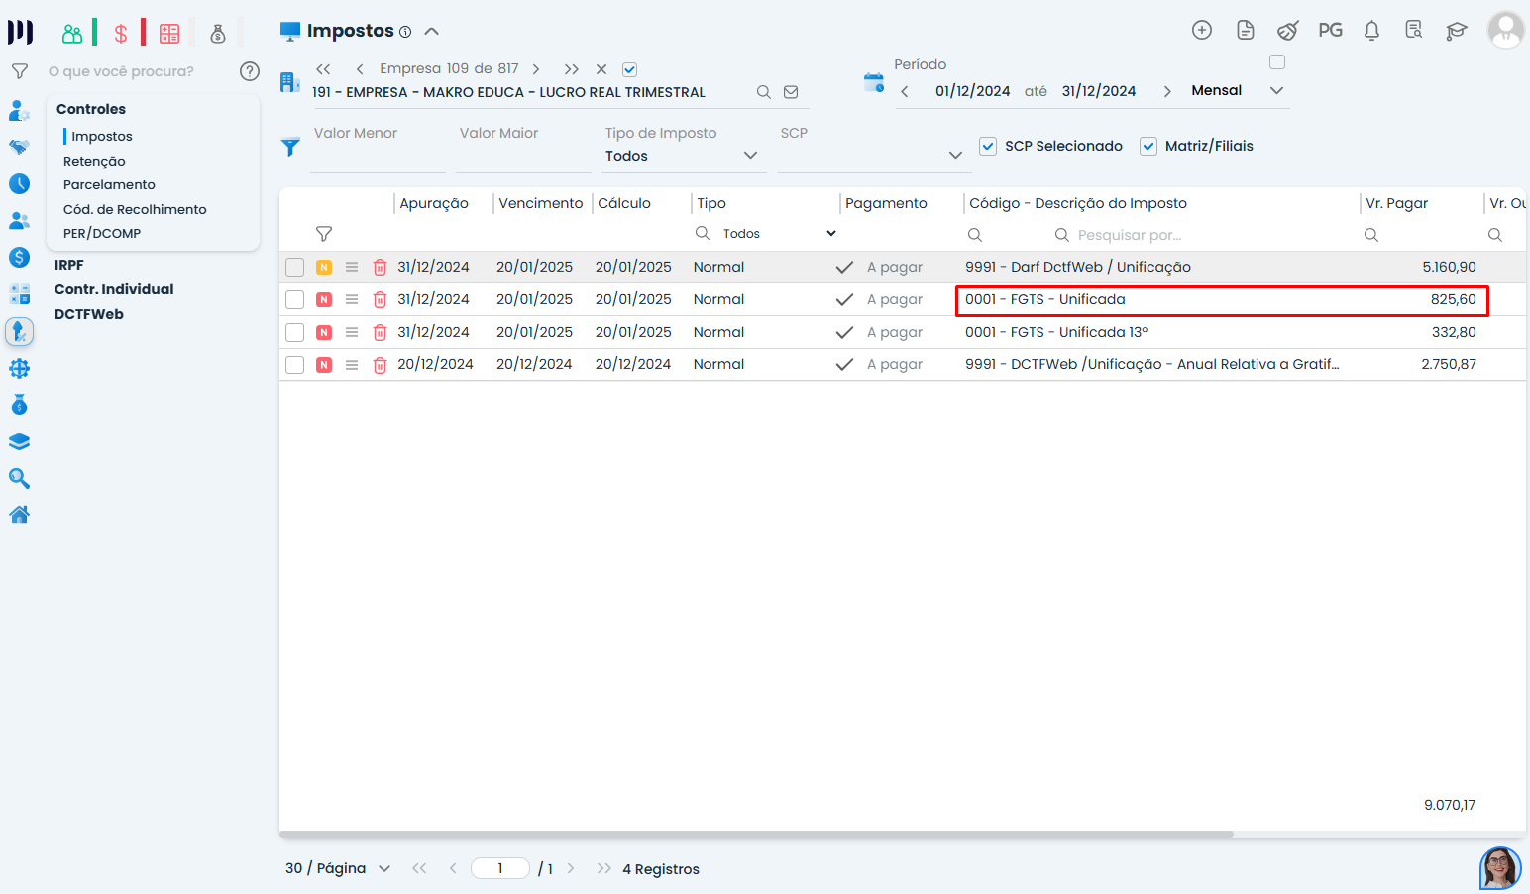Click the add (plus circle) icon in top bar

1201,31
